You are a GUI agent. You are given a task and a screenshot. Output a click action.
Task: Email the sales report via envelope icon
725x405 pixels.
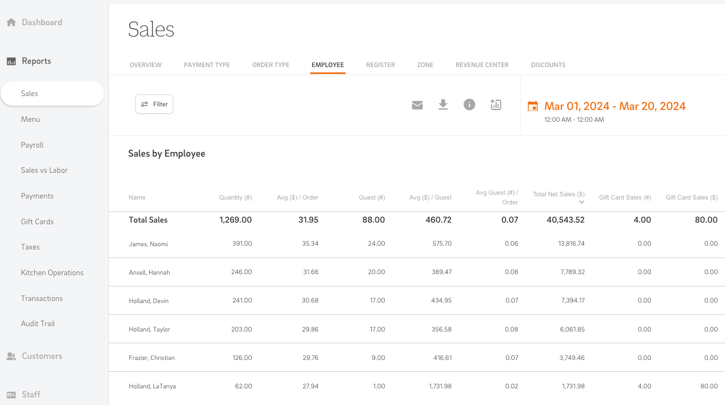tap(418, 105)
